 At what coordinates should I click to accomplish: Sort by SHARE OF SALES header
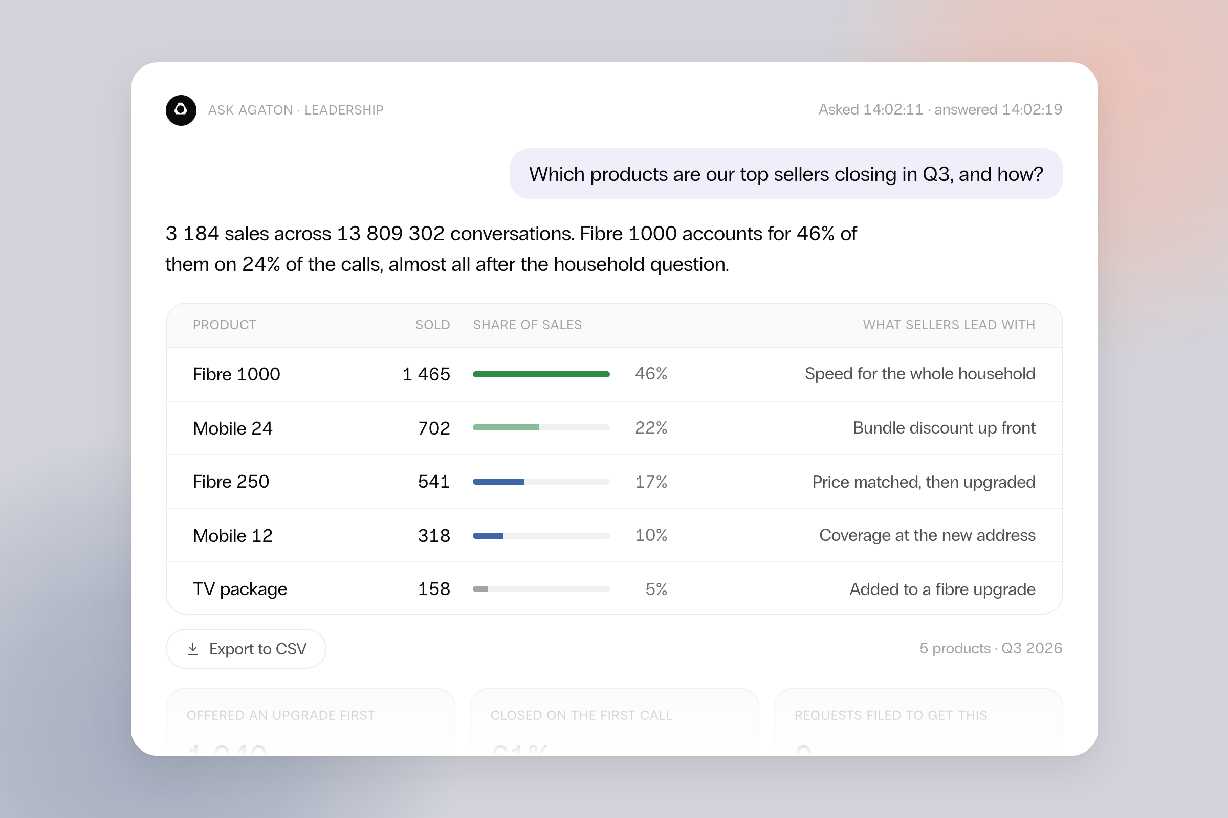(528, 325)
